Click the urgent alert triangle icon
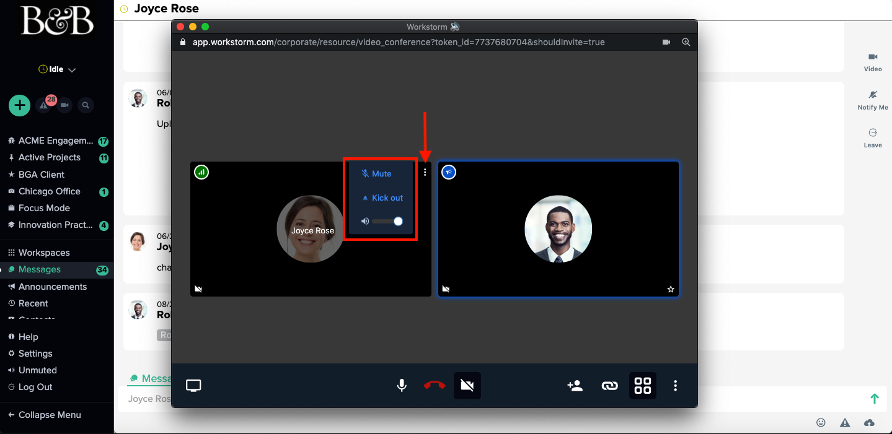The height and width of the screenshot is (434, 892). (x=845, y=422)
